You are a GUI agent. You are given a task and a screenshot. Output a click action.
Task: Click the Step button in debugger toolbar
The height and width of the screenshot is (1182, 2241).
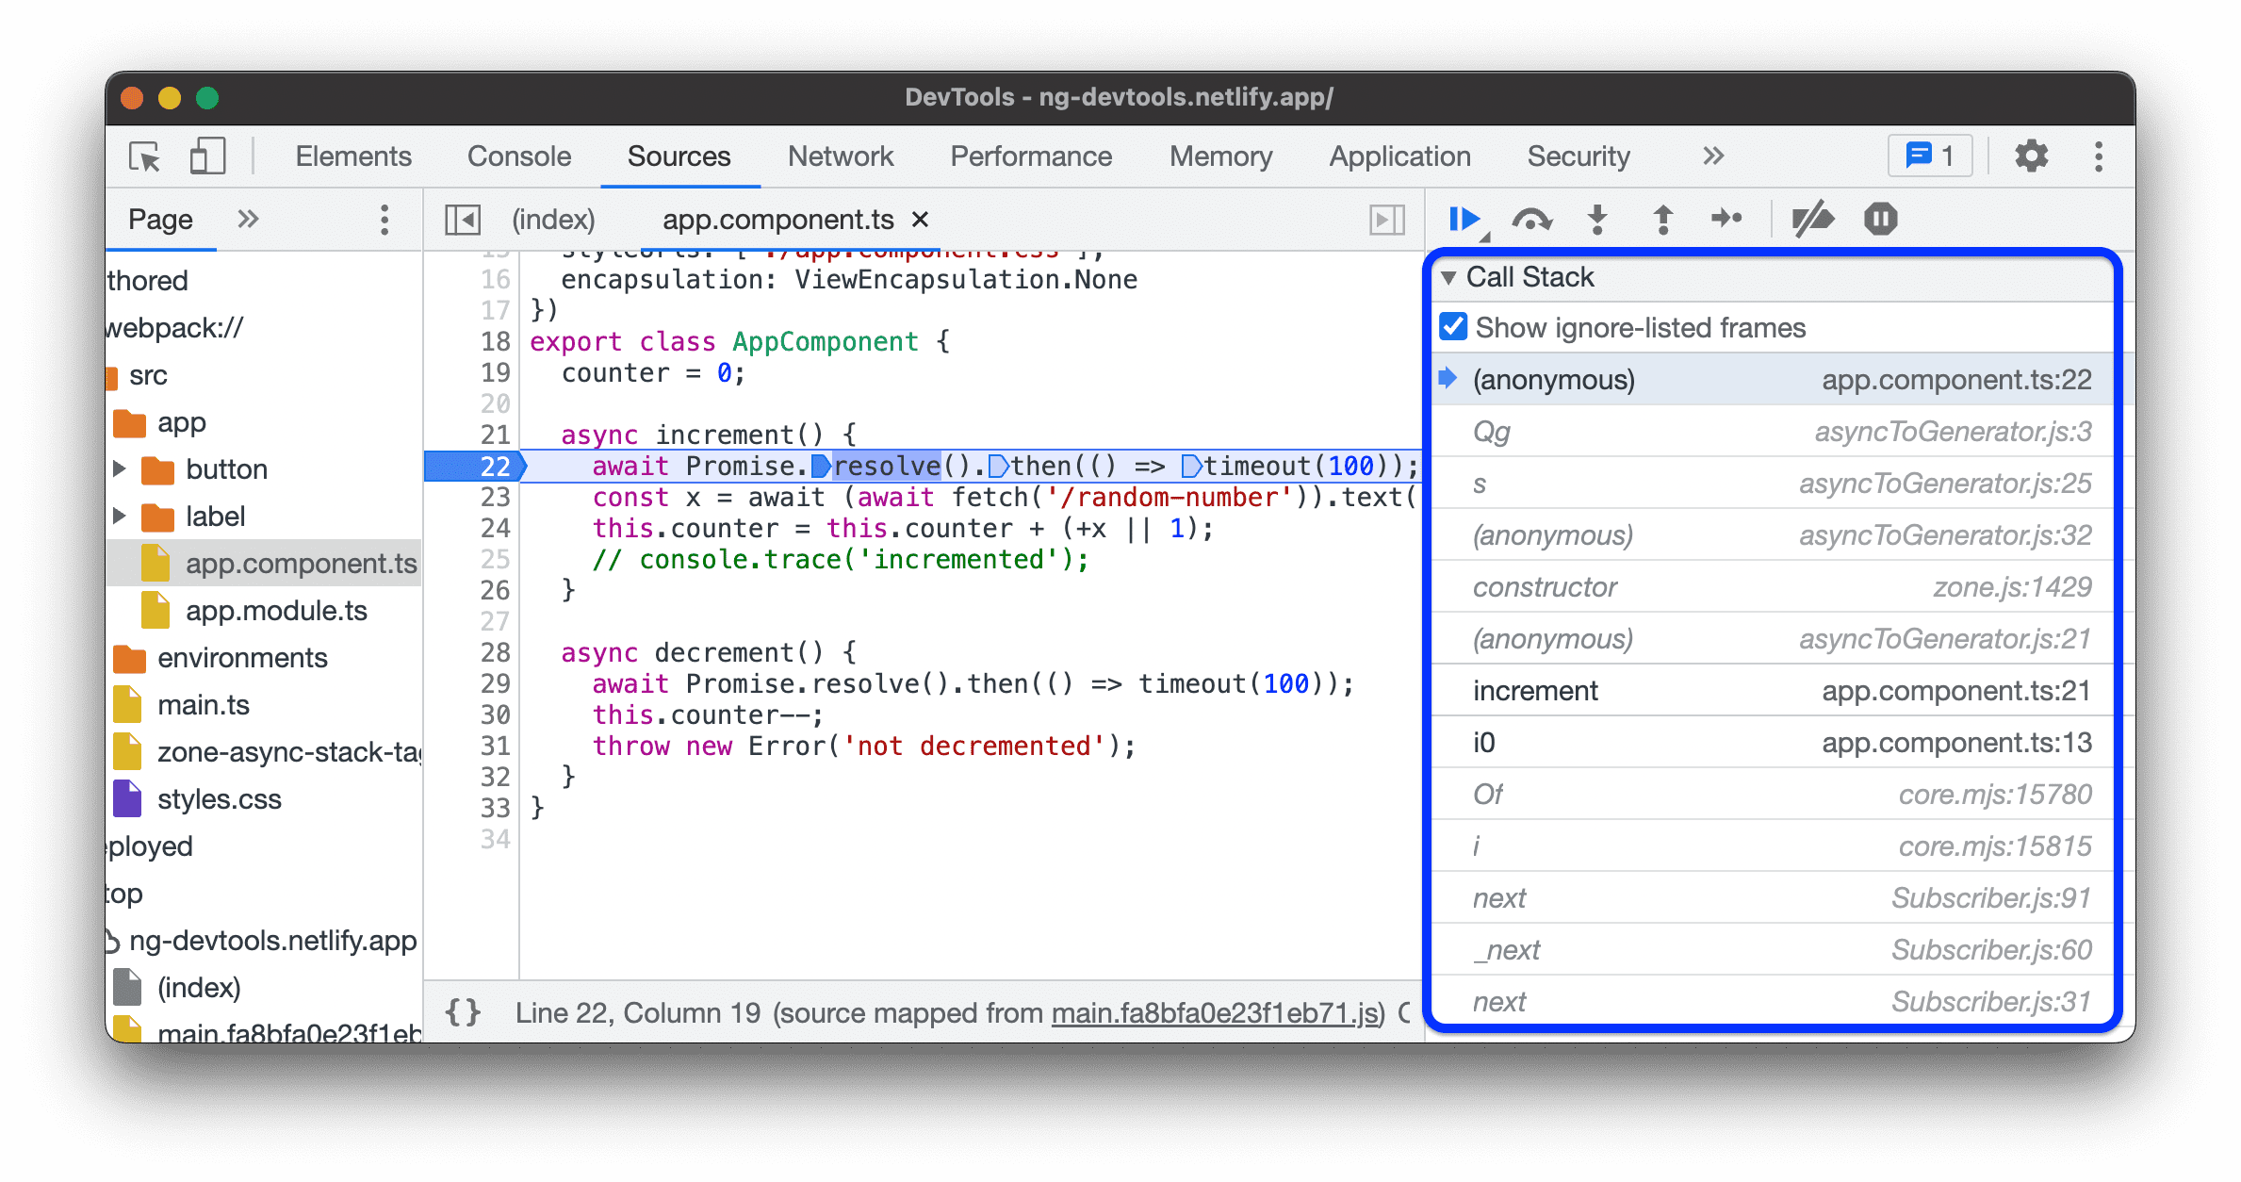(x=1724, y=220)
